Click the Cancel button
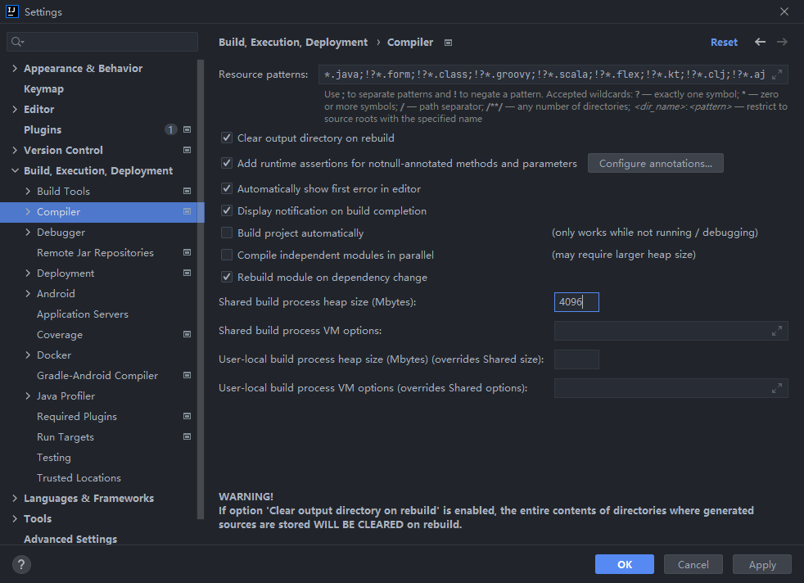Viewport: 804px width, 583px height. [x=693, y=564]
